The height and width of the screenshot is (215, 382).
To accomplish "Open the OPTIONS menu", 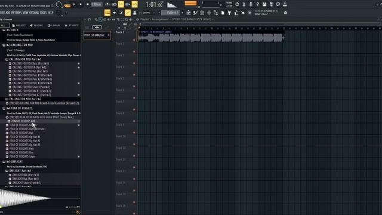I will pos(34,13).
